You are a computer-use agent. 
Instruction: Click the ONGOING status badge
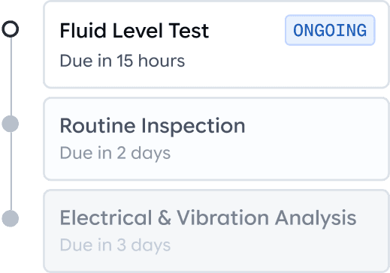[330, 30]
